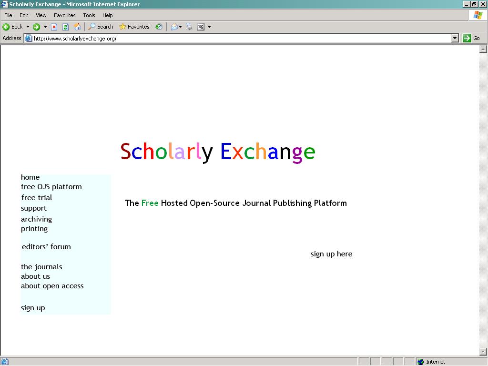
Task: Click the tagline Hosted Open-Source Journal Publishing Platform
Action: click(254, 203)
